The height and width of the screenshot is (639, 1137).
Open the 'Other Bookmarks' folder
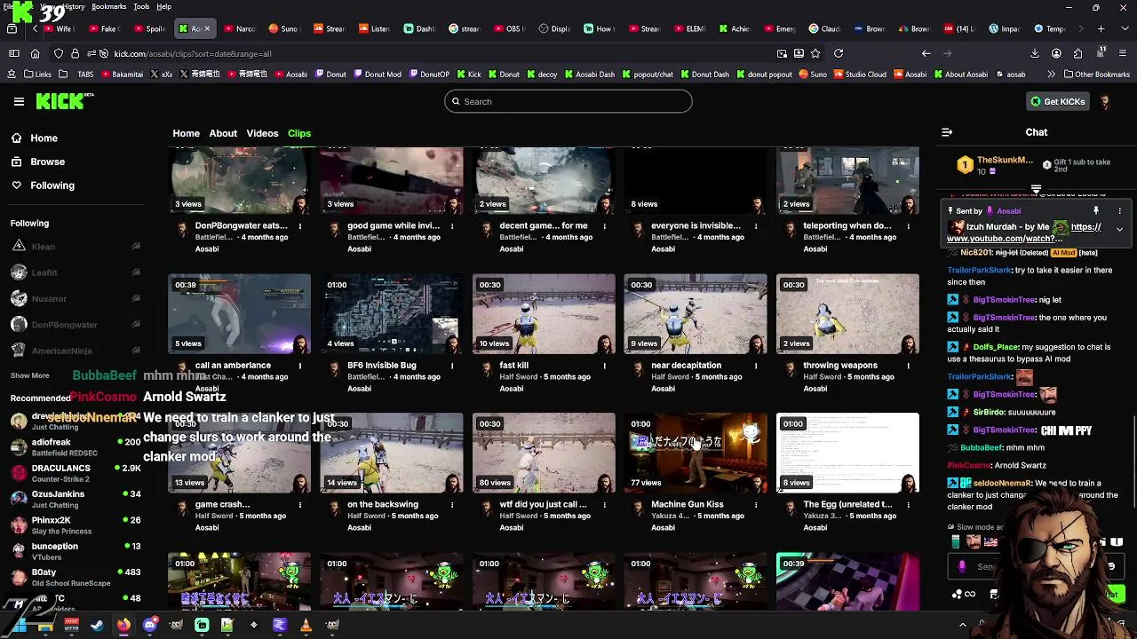(x=1096, y=75)
